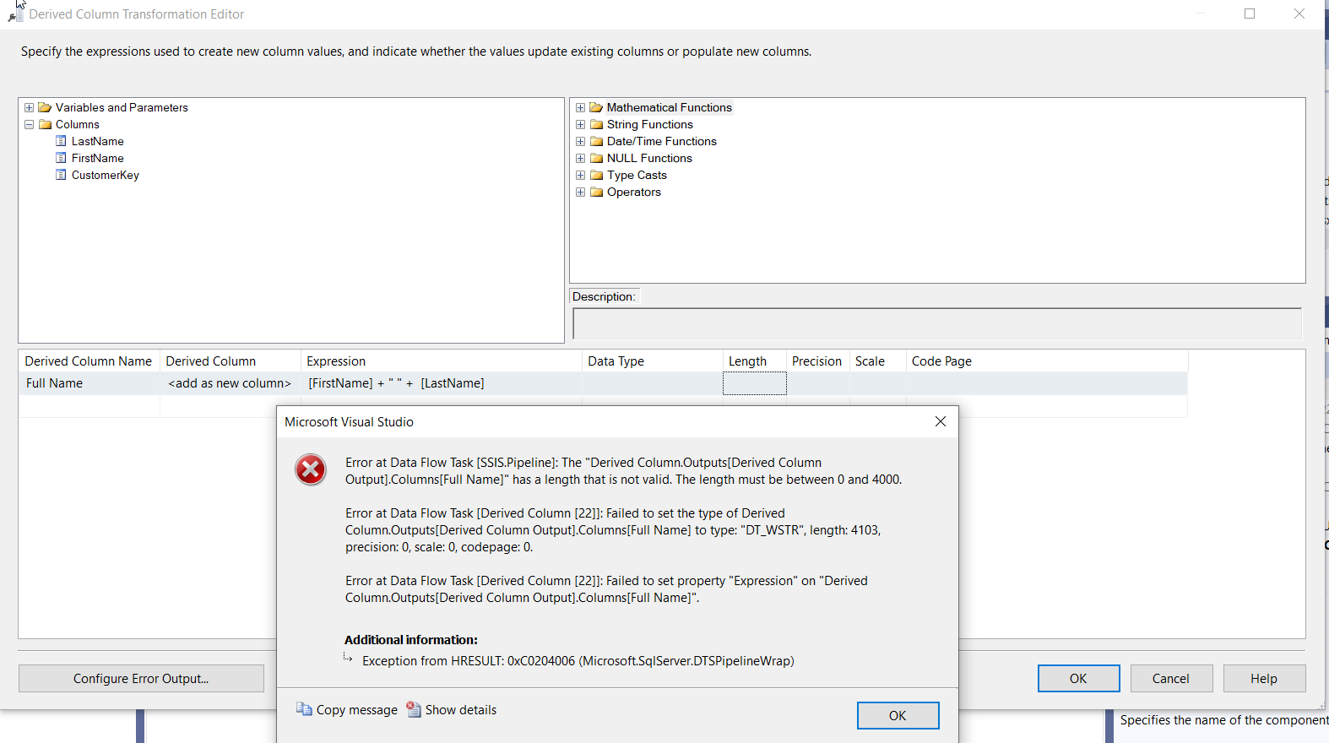Click the Show details icon

(414, 709)
